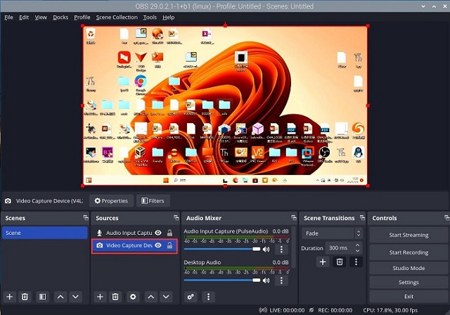Open the Tools menu
The image size is (450, 315).
point(150,17)
